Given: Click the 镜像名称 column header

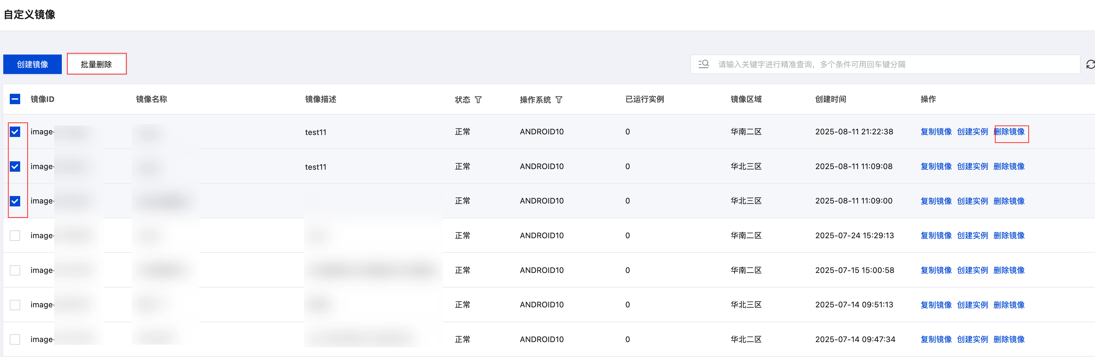Looking at the screenshot, I should (x=151, y=99).
